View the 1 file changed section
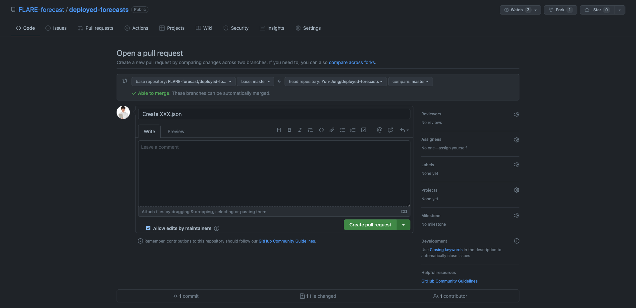Image resolution: width=636 pixels, height=308 pixels. [x=318, y=296]
